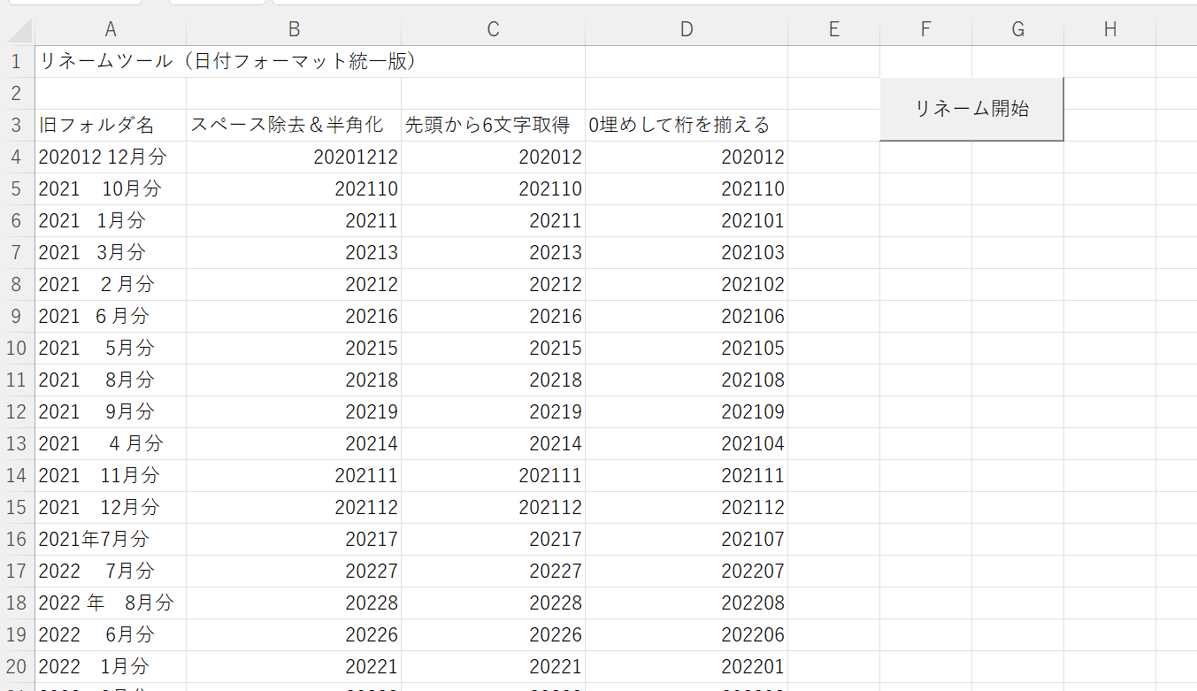Select column C header
Image resolution: width=1197 pixels, height=691 pixels.
pos(493,29)
